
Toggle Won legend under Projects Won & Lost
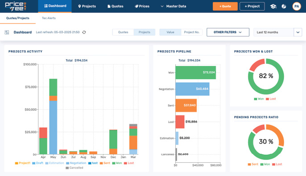click(x=259, y=99)
